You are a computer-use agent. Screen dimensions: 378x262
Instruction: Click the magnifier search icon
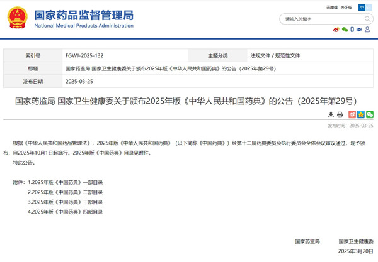point(367,19)
